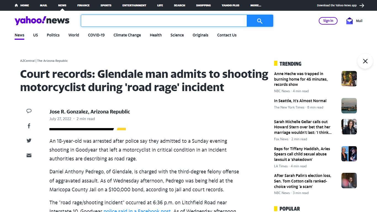Open the Health section tab
This screenshot has height=212, width=377.
pyautogui.click(x=156, y=35)
